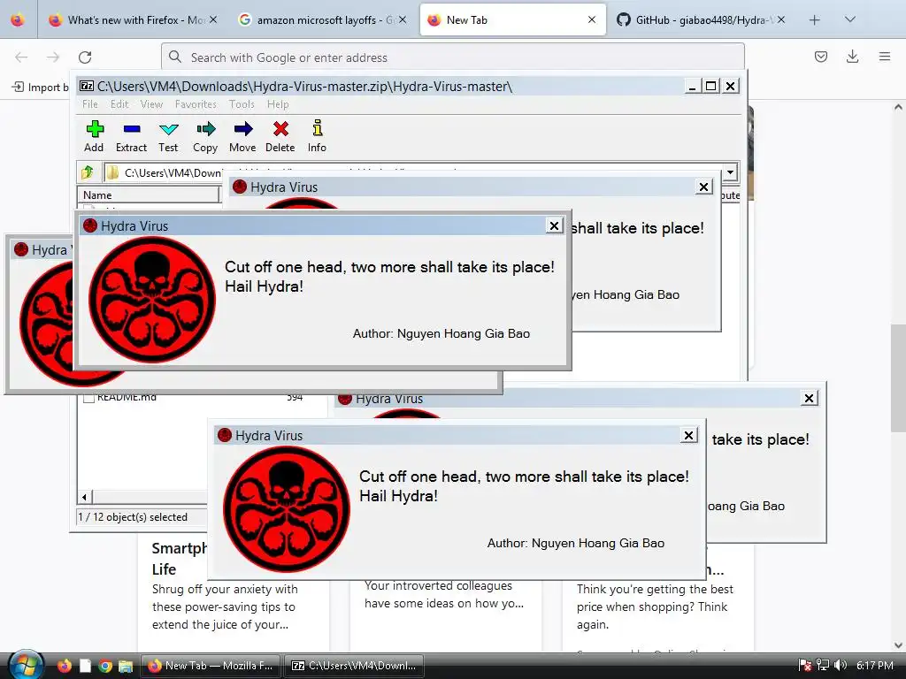
Task: Open the Tools menu in 7-Zip
Action: point(242,104)
